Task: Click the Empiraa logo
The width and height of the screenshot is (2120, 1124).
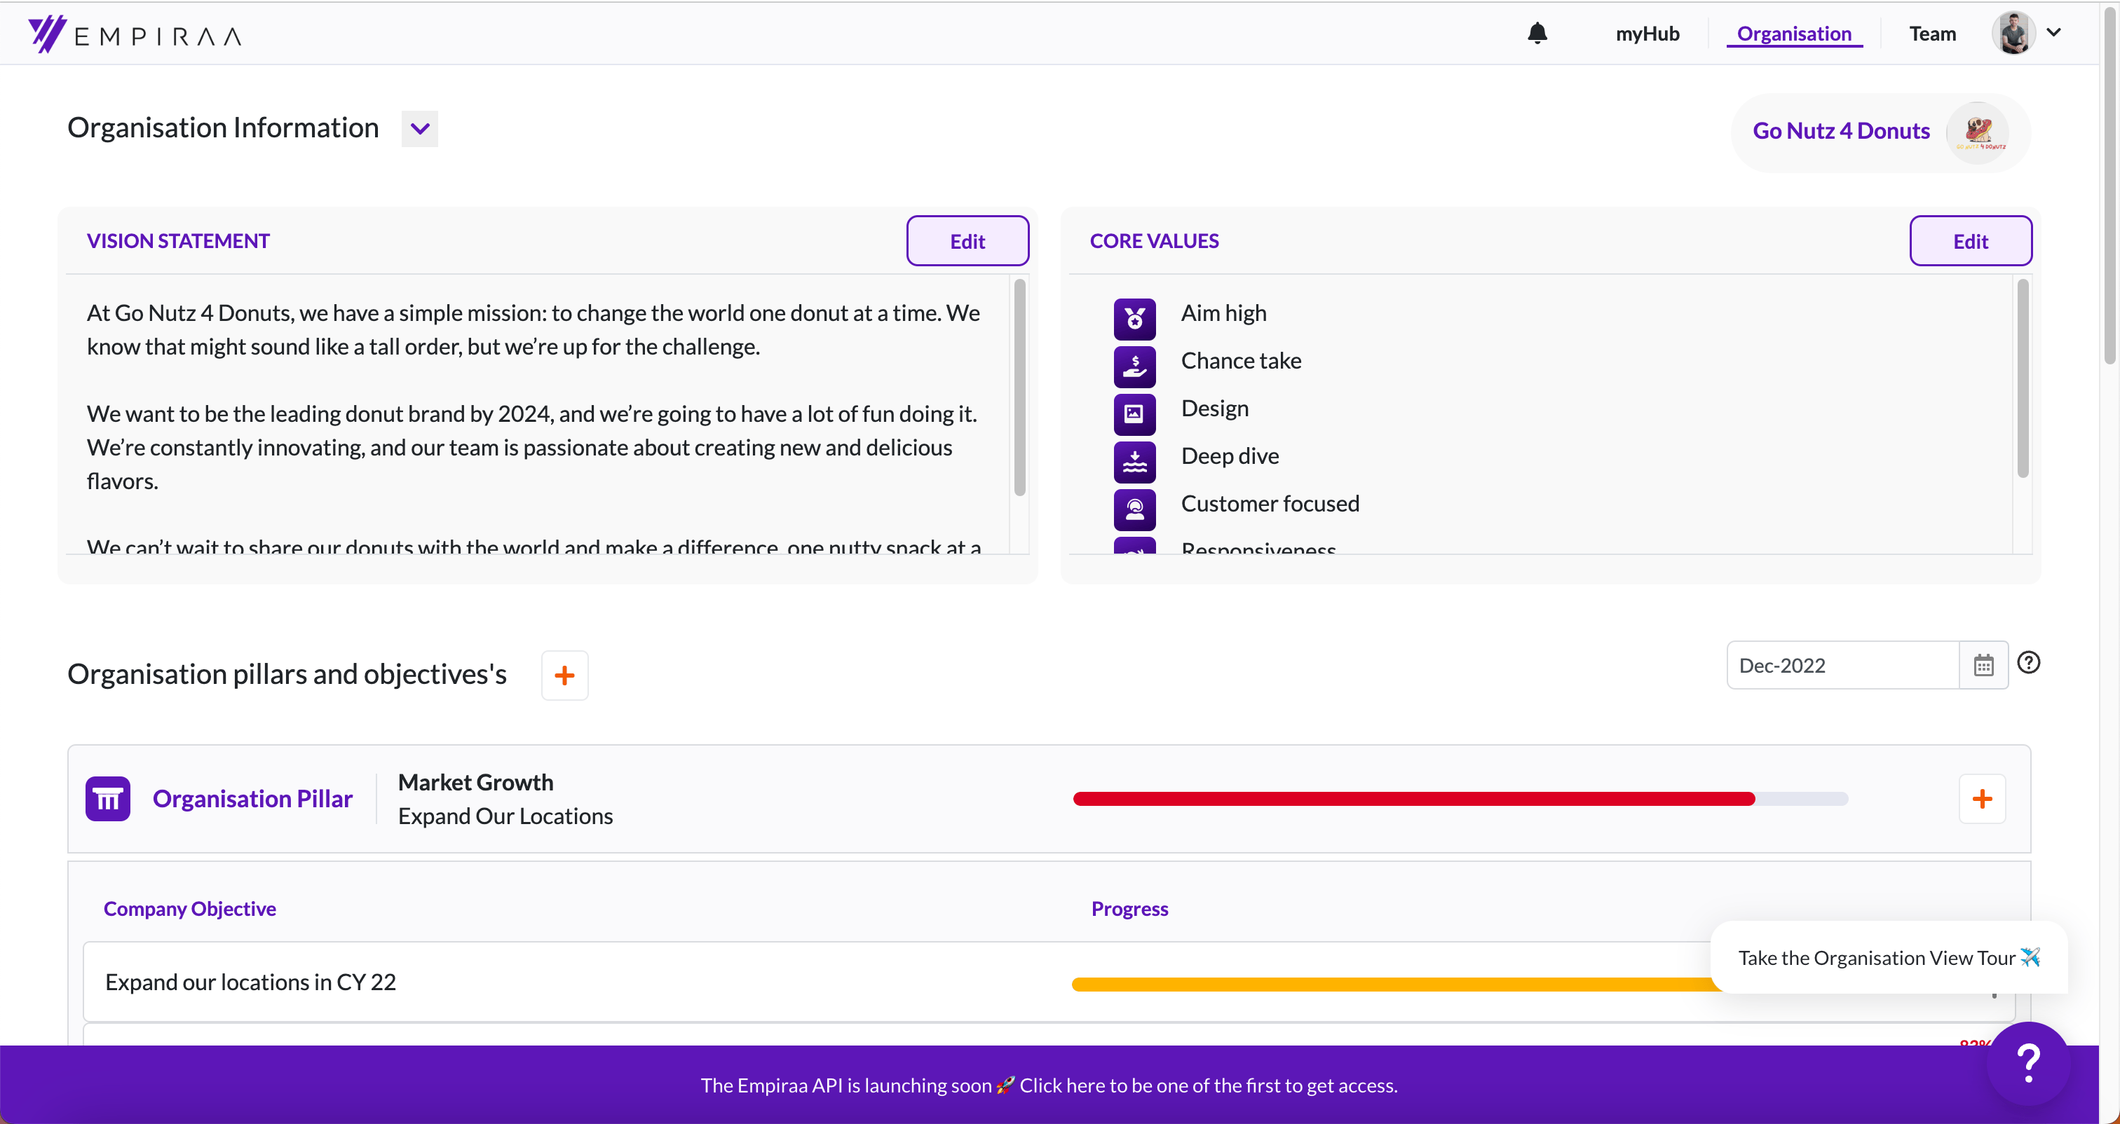Action: 135,34
